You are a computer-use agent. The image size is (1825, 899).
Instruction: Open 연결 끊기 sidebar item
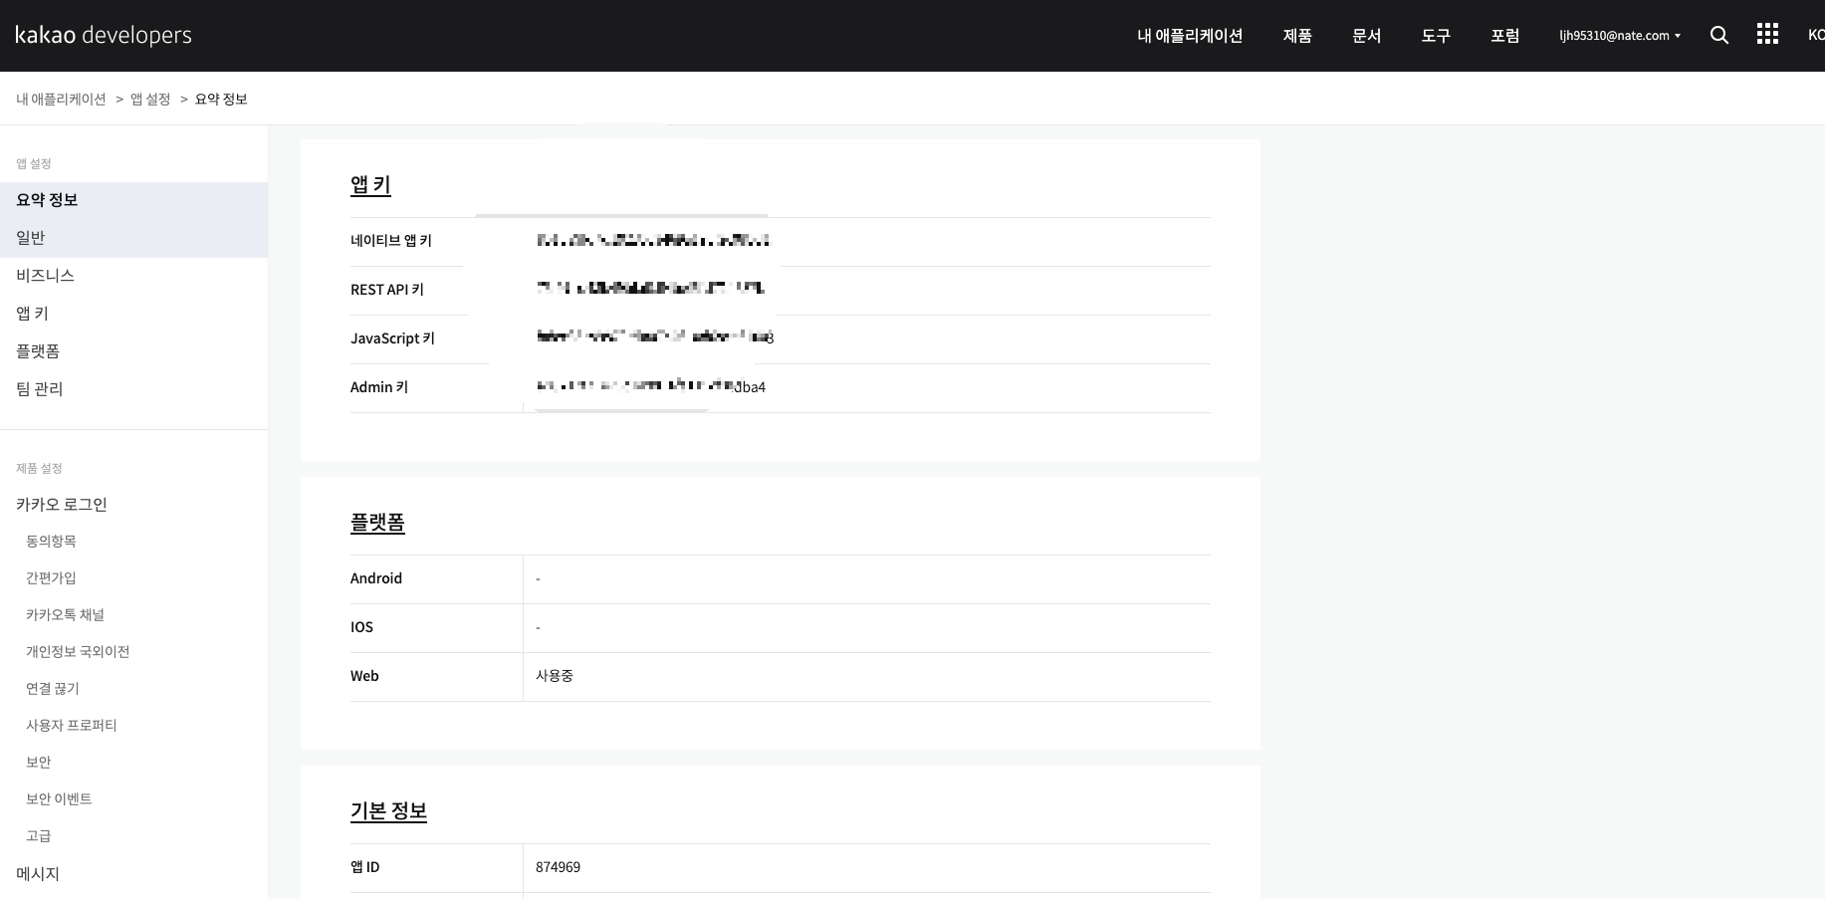pos(52,688)
